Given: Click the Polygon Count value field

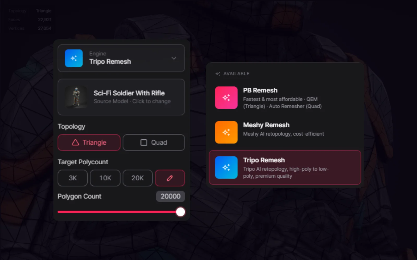Looking at the screenshot, I should 170,196.
